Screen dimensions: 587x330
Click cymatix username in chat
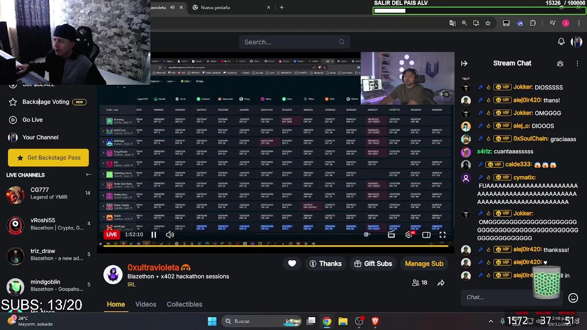[x=524, y=177]
